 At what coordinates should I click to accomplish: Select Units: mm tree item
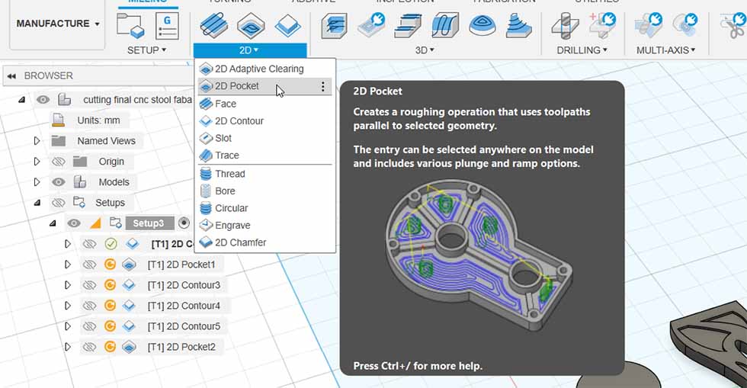point(98,120)
